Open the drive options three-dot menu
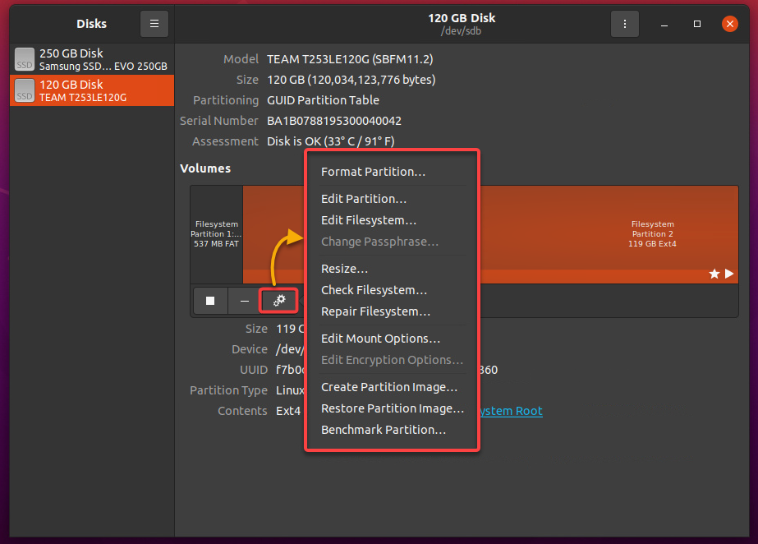This screenshot has width=758, height=544. (625, 24)
